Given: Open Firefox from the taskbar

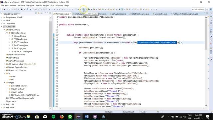Looking at the screenshot, I should (x=62, y=117).
